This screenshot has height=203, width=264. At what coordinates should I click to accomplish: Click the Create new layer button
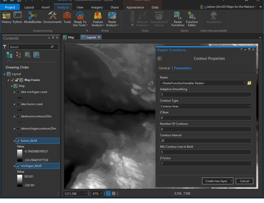tap(216, 181)
